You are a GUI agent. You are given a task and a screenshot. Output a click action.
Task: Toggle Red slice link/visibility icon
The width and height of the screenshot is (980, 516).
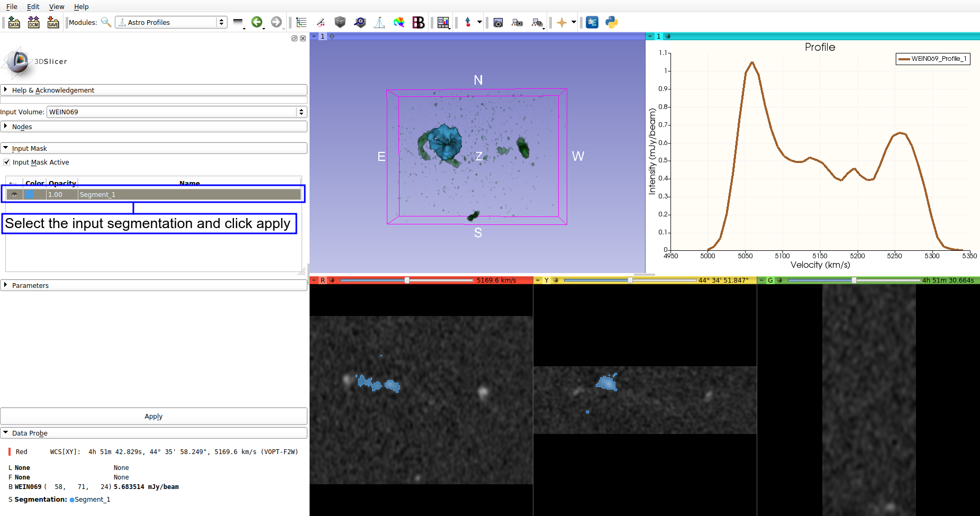(x=332, y=280)
